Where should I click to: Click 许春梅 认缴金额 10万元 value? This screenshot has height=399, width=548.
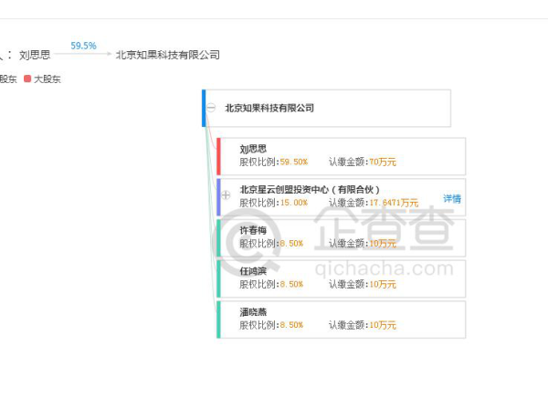383,244
